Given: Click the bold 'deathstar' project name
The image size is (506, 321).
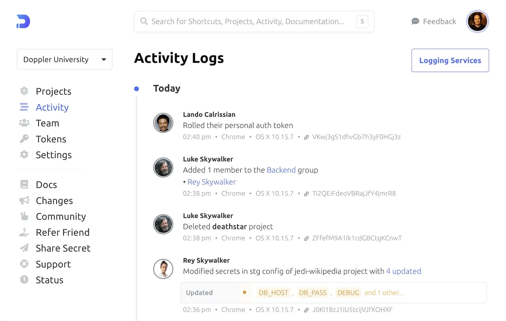Looking at the screenshot, I should click(x=229, y=226).
